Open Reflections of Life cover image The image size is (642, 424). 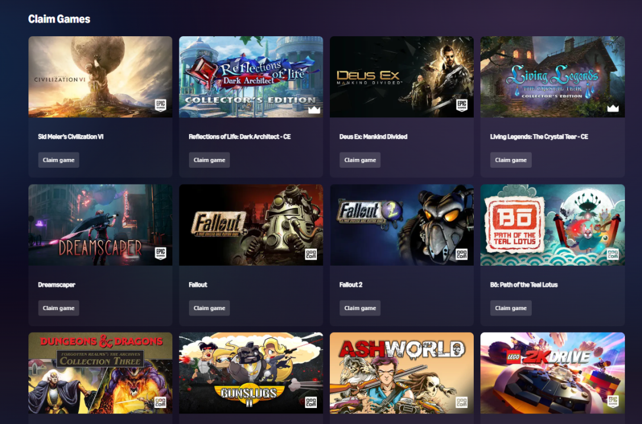point(251,76)
